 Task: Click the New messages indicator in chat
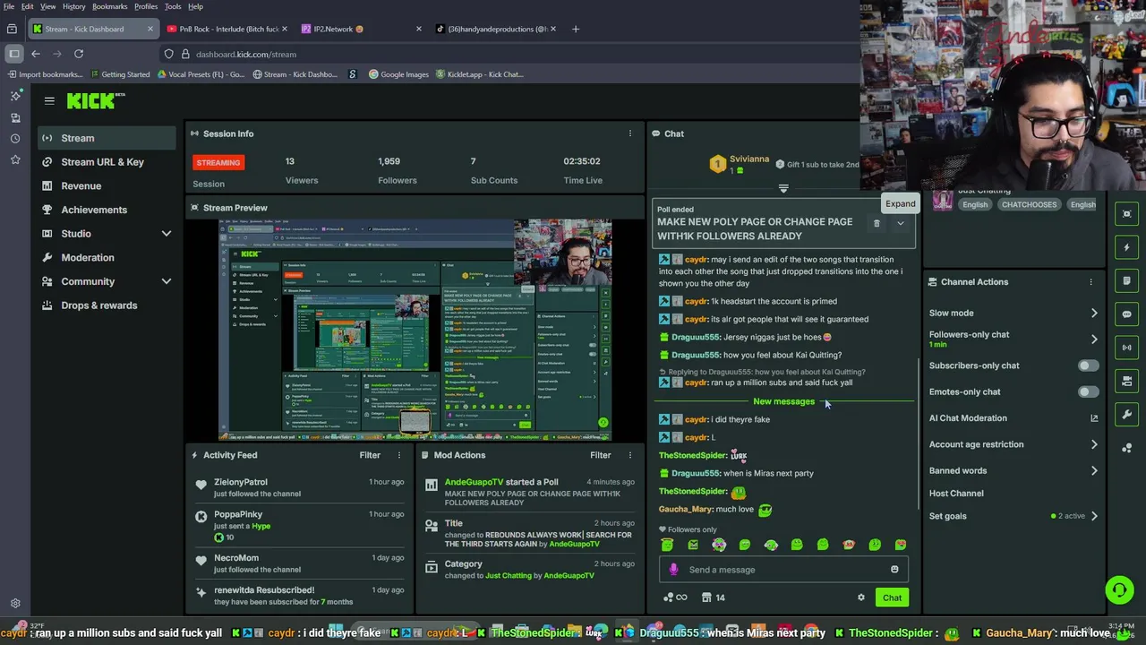(x=783, y=401)
